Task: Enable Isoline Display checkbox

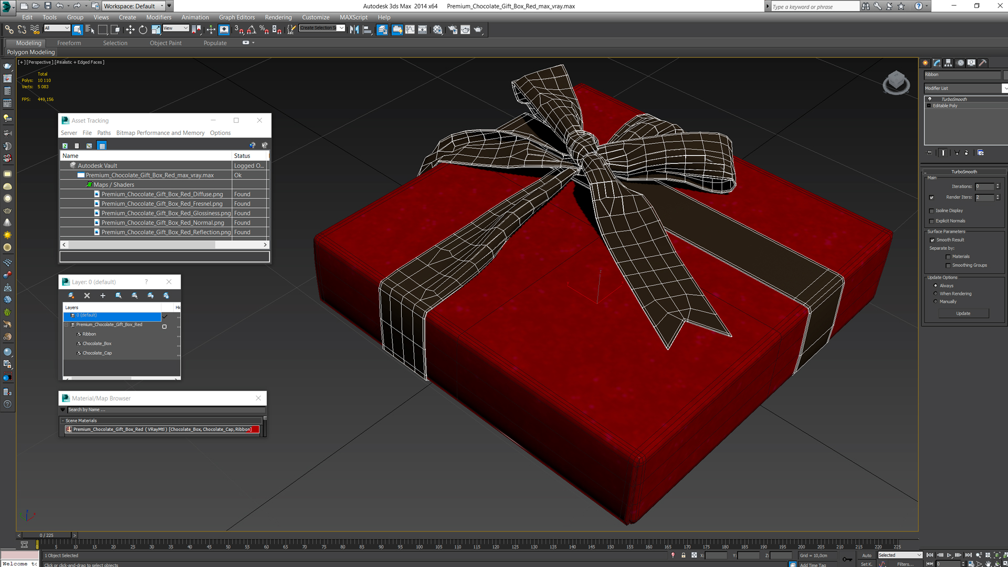Action: pos(931,211)
